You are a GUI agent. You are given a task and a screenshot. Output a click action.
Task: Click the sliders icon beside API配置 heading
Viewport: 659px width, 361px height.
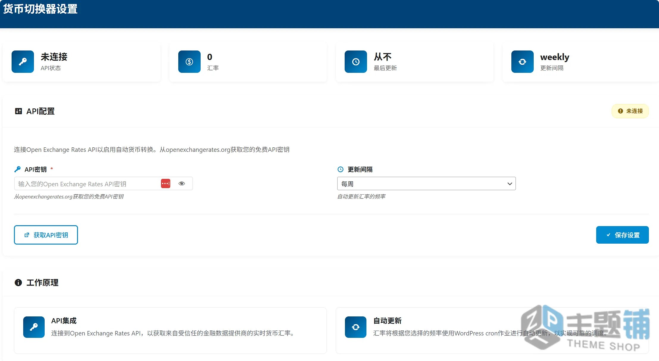[x=18, y=111]
